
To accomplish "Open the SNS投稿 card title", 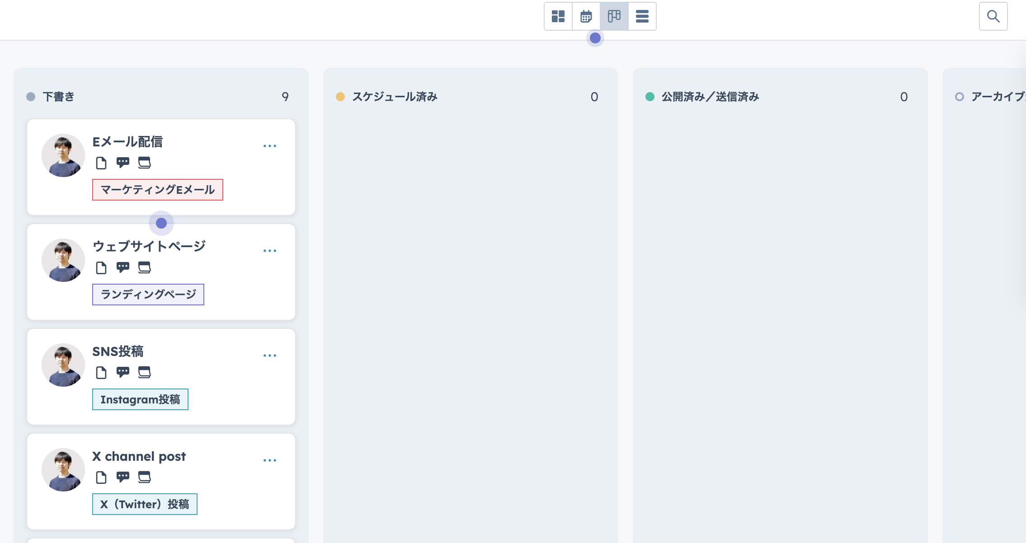I will [x=118, y=351].
